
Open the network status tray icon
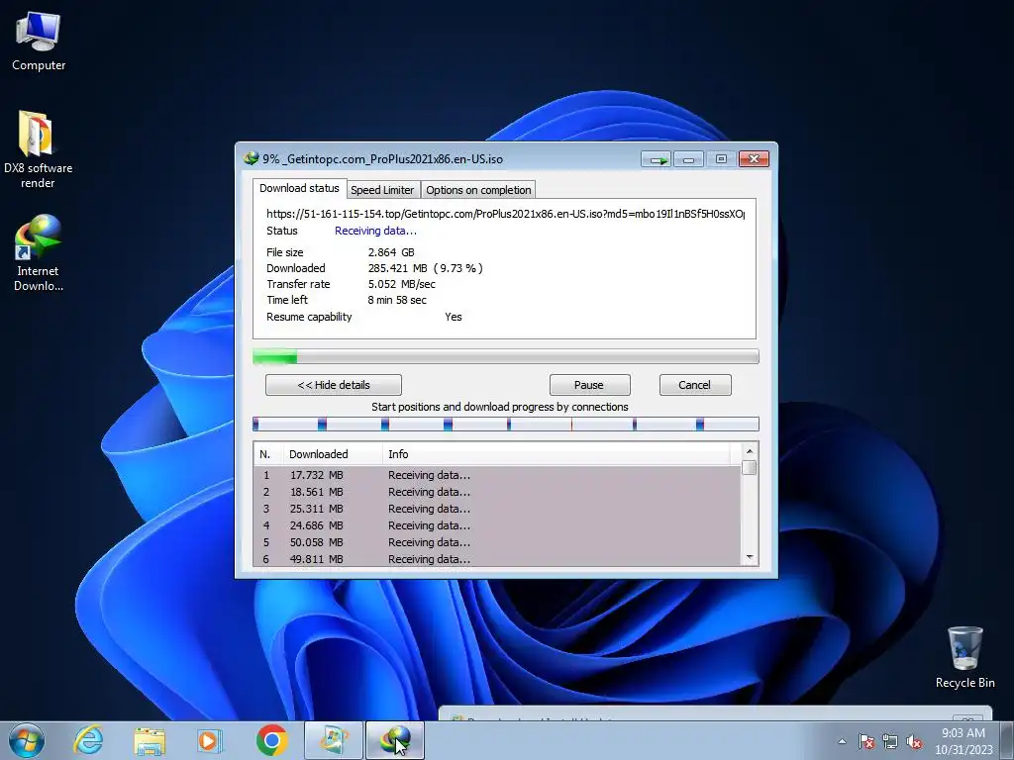[x=890, y=741]
